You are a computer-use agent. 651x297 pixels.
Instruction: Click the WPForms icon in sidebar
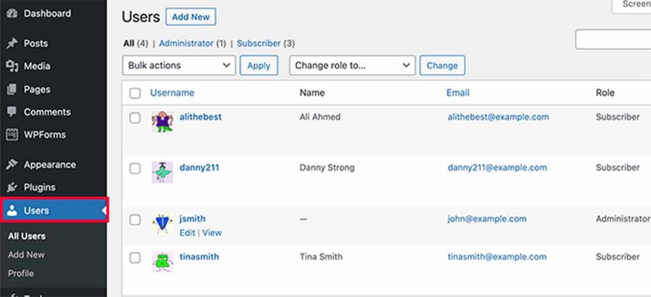(x=11, y=135)
